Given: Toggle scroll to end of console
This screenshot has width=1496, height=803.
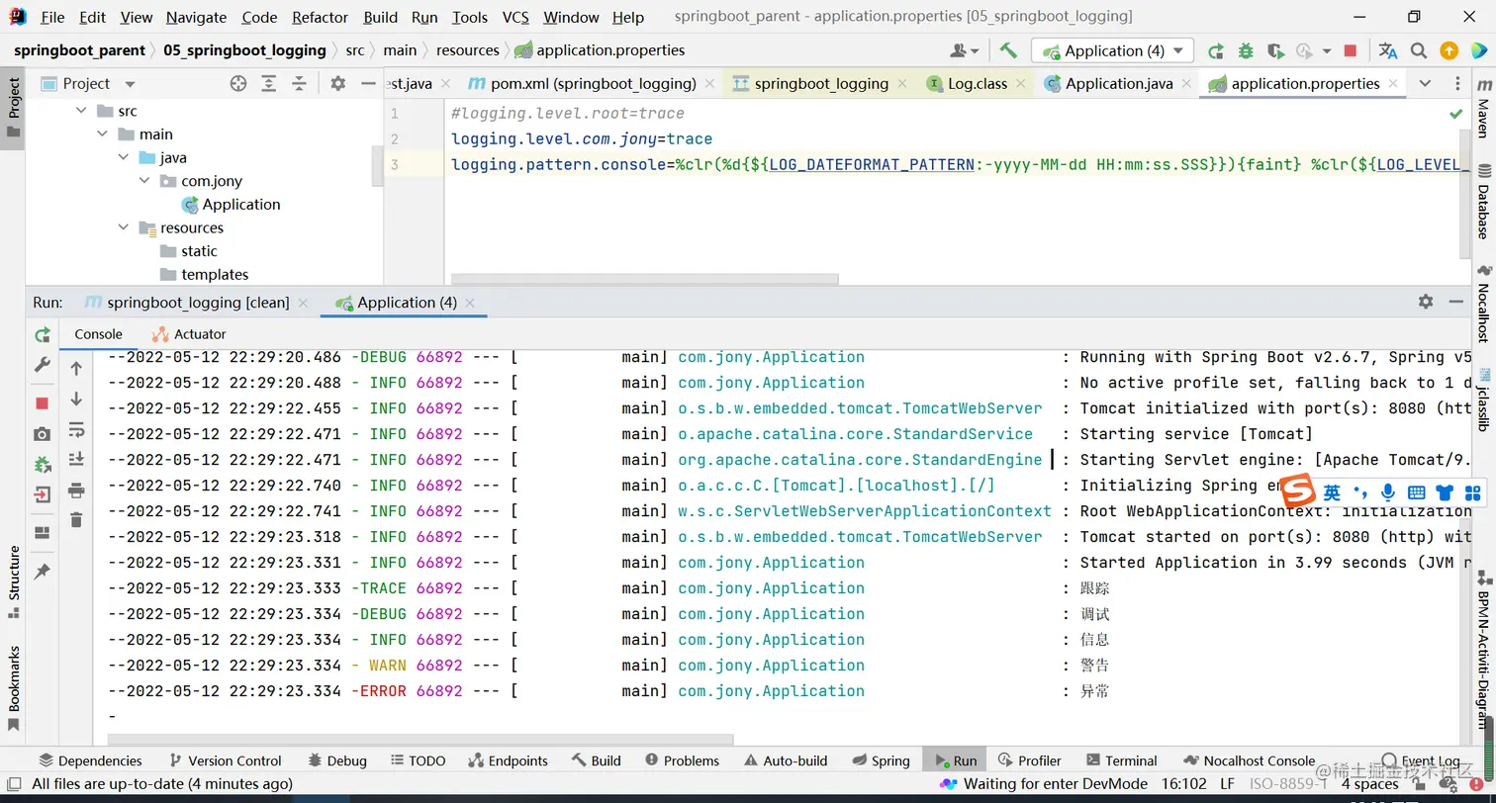Looking at the screenshot, I should click(x=76, y=460).
